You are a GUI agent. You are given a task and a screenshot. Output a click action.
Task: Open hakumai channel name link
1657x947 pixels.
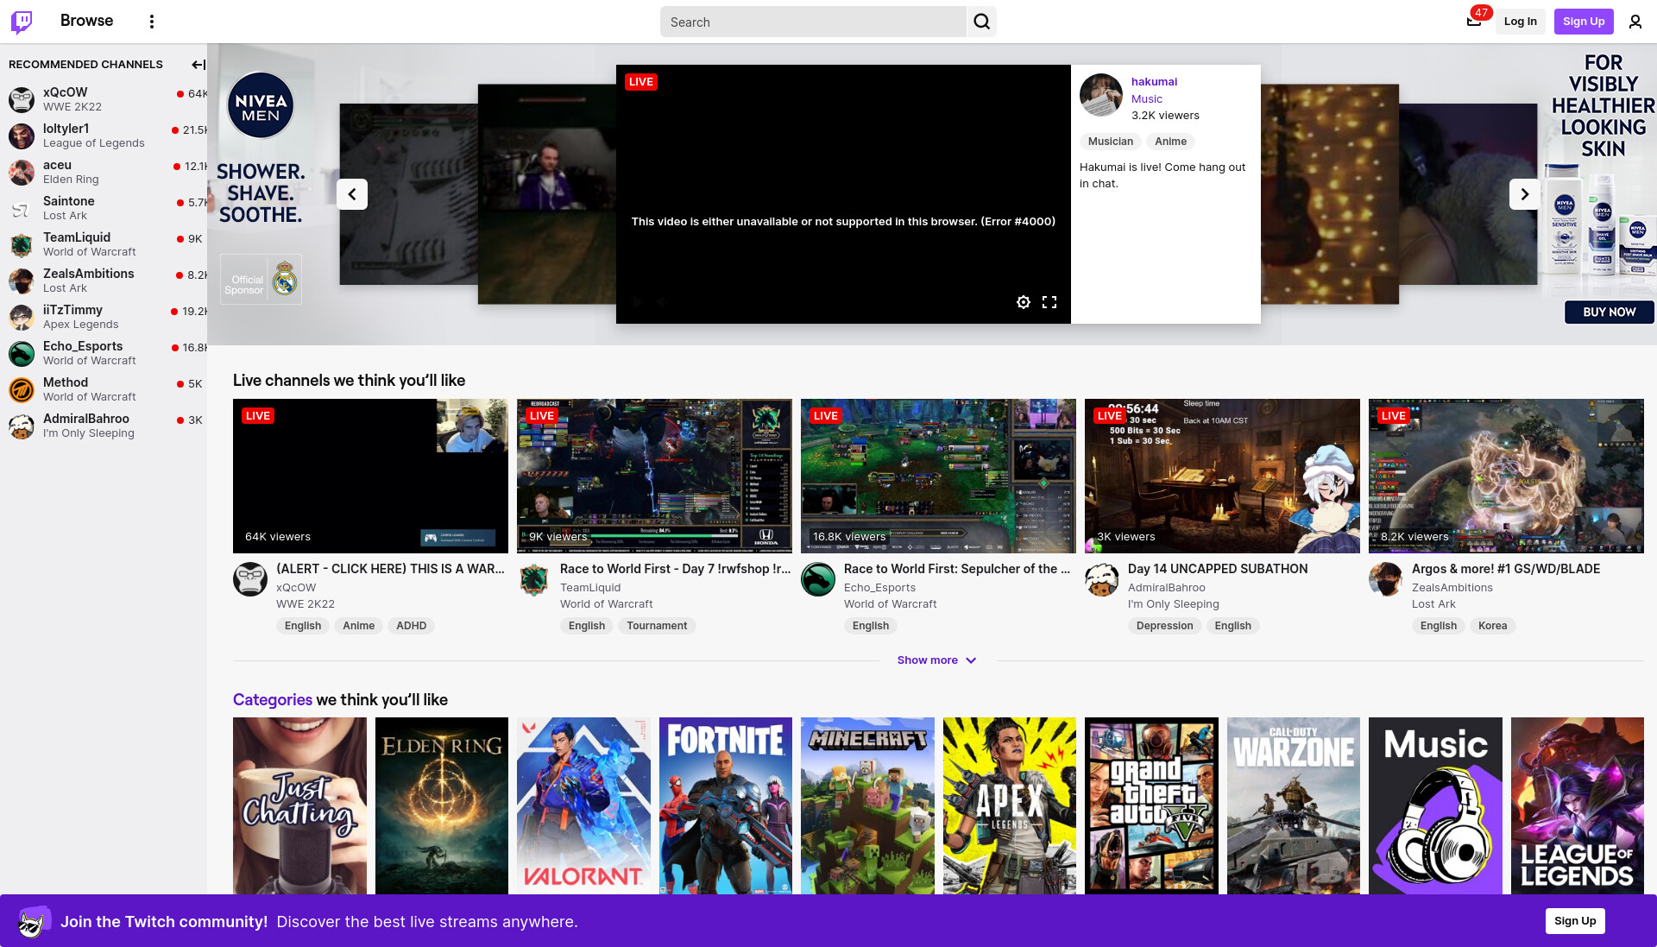tap(1154, 82)
